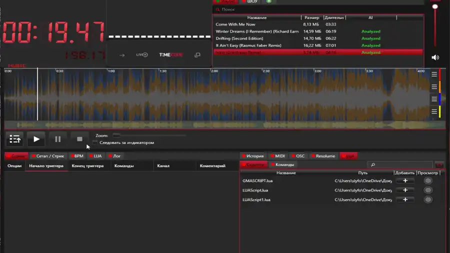
Task: Click the speaker volume icon
Action: point(435,57)
